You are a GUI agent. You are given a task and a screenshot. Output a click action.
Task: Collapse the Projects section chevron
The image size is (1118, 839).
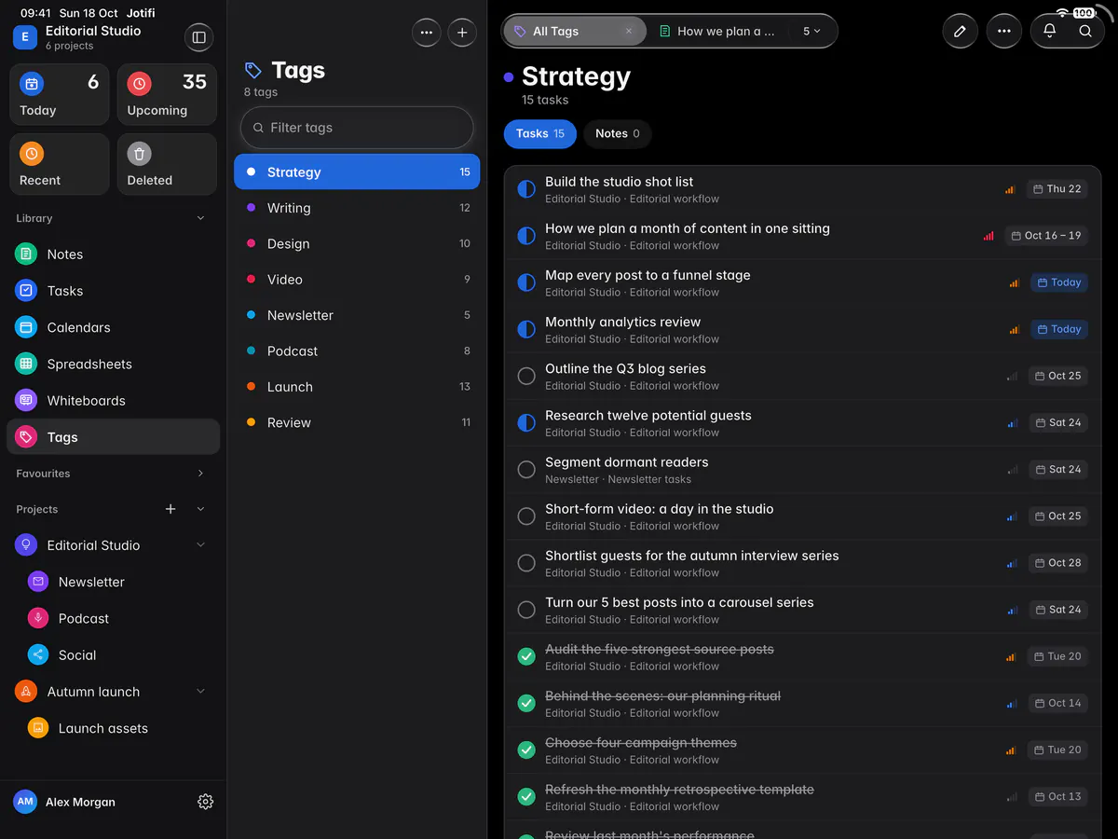point(200,509)
